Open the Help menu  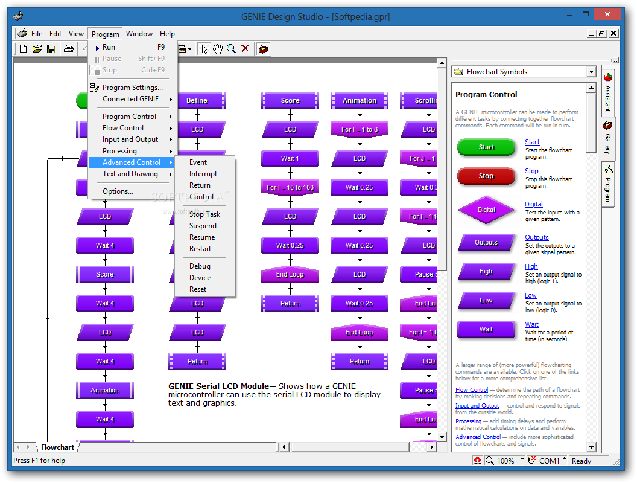pos(167,34)
